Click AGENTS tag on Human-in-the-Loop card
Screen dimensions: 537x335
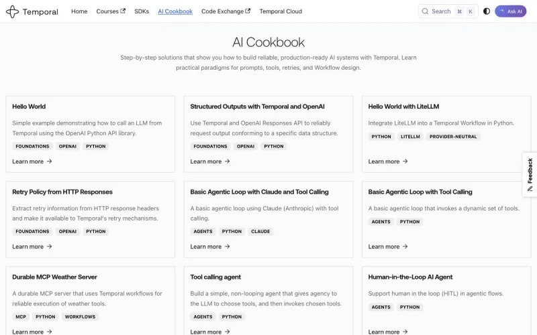[x=381, y=307]
